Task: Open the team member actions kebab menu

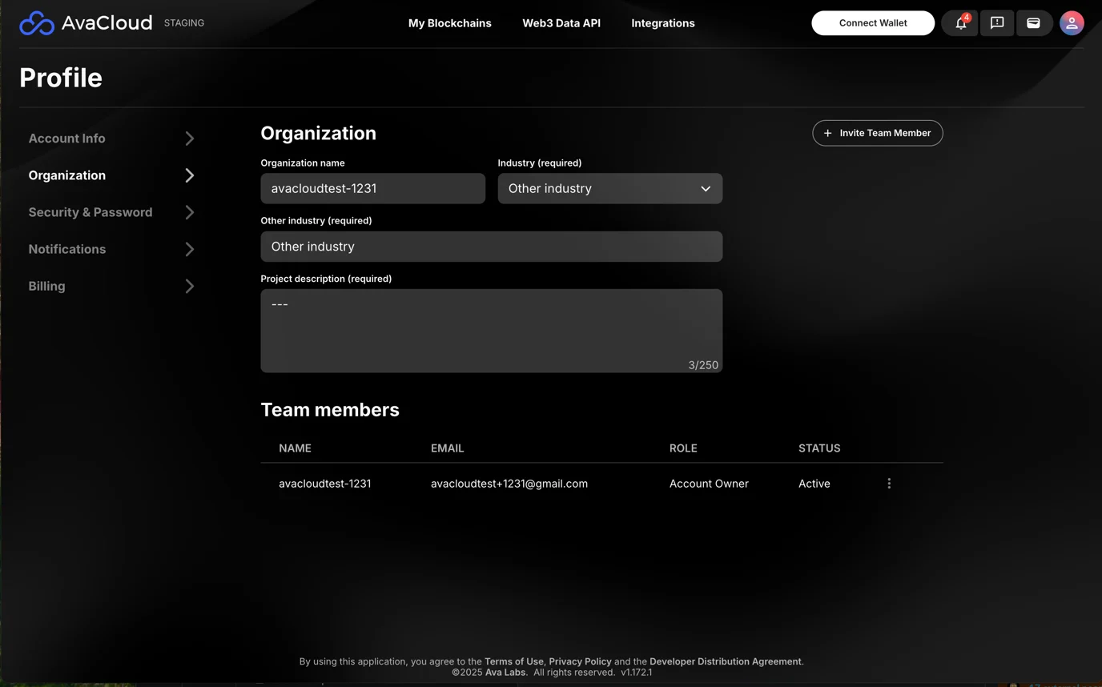Action: pos(889,483)
